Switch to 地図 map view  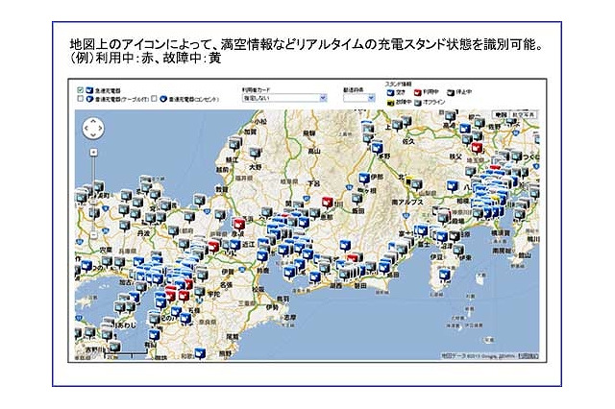pos(501,115)
